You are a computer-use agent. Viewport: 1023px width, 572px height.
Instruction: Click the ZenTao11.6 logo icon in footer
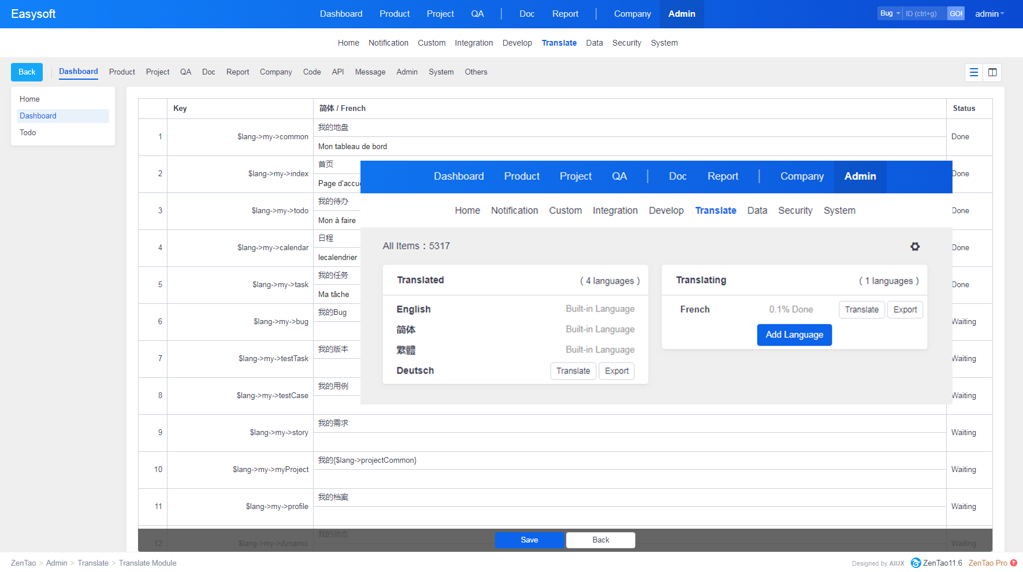916,563
